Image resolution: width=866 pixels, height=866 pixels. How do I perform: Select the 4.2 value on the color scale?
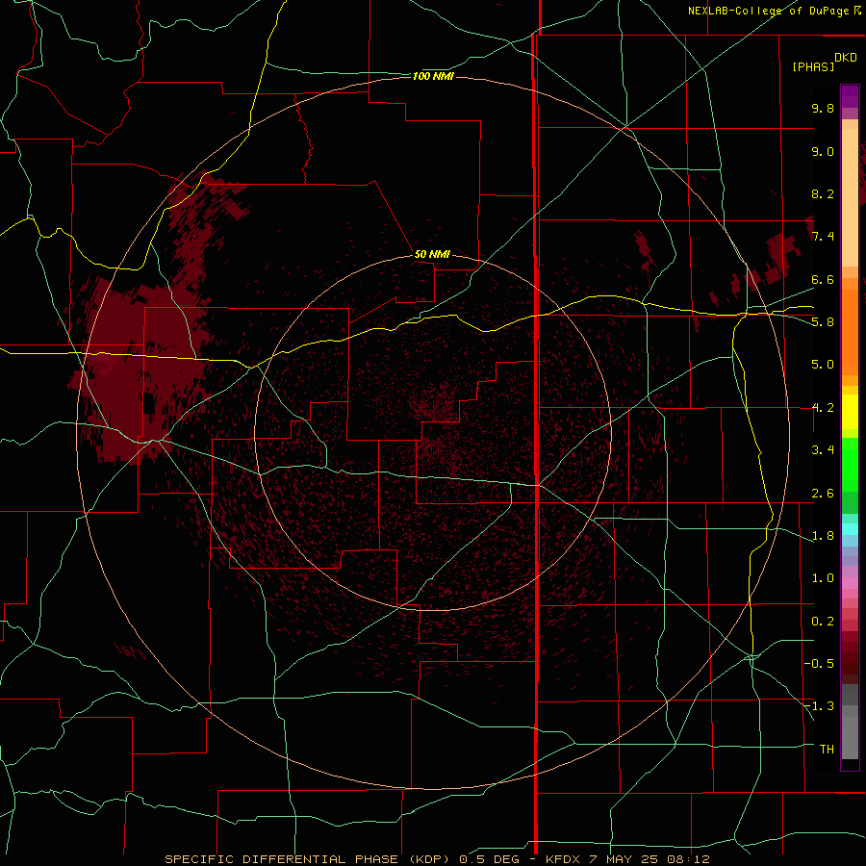(x=823, y=408)
